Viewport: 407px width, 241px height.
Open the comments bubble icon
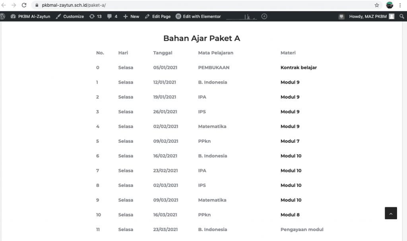click(x=112, y=16)
